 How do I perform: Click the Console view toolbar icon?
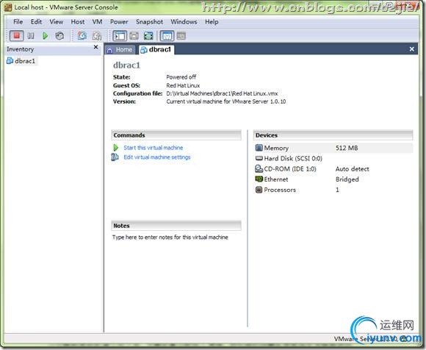(181, 35)
